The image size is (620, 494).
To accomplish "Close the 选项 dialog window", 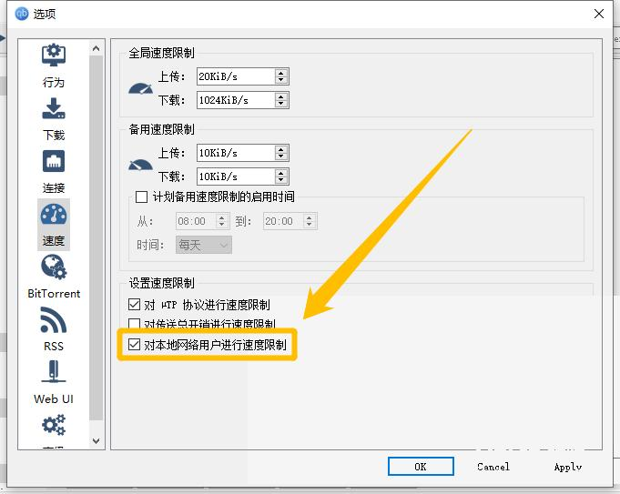I will [599, 14].
